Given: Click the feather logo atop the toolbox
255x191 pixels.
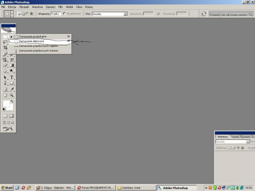Looking at the screenshot, I should click(x=8, y=30).
